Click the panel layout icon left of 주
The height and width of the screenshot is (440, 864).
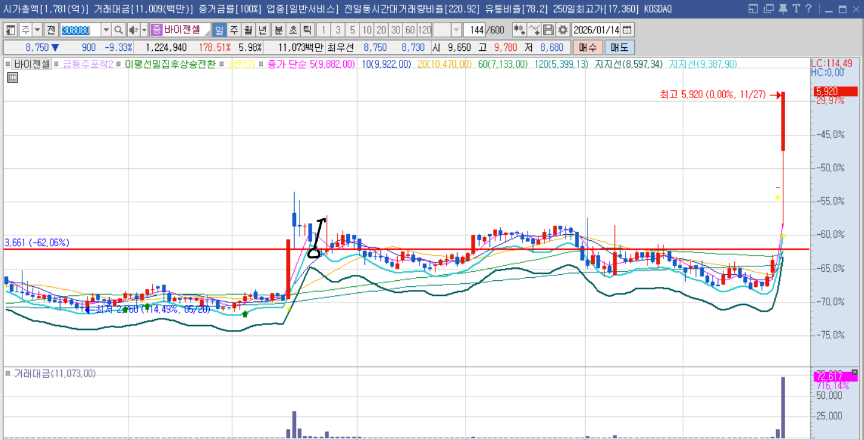click(x=11, y=30)
